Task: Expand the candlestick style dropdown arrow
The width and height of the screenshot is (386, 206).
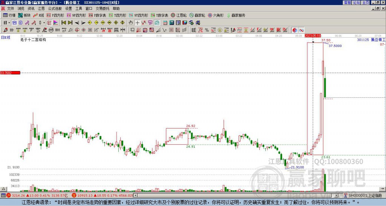Action: point(44,23)
